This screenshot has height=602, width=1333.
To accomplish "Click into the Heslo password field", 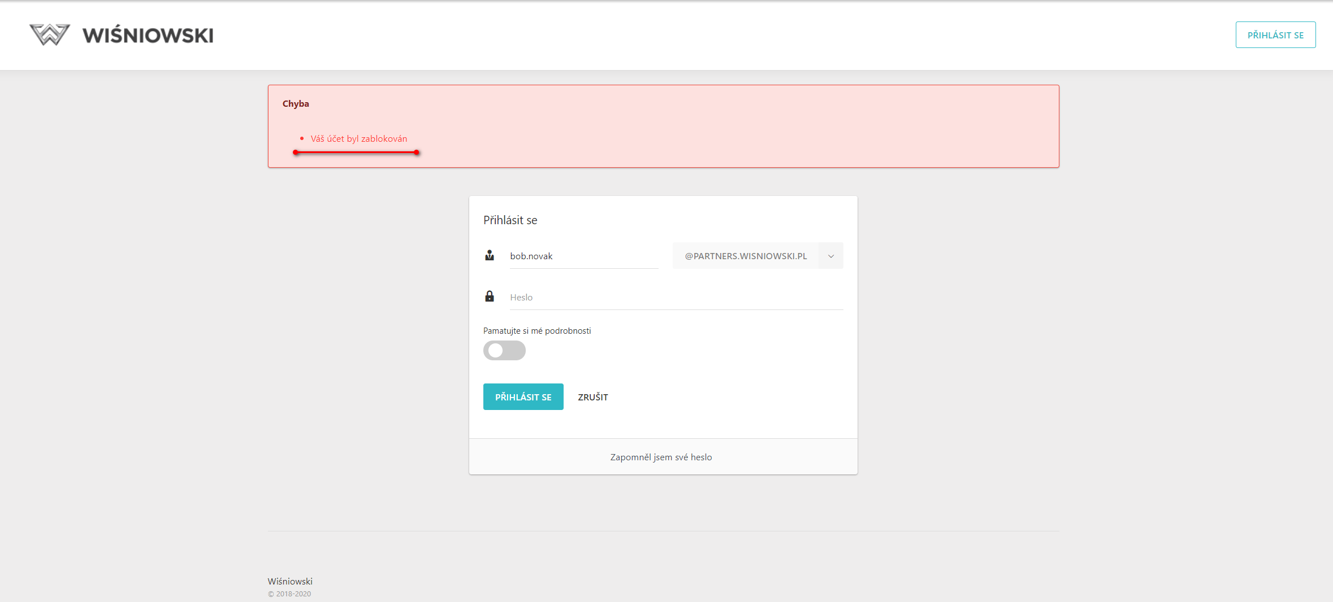I will click(676, 298).
